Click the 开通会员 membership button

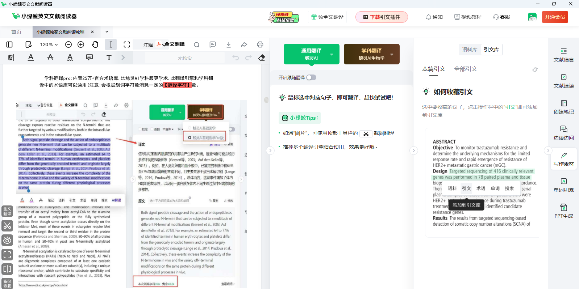tap(555, 17)
